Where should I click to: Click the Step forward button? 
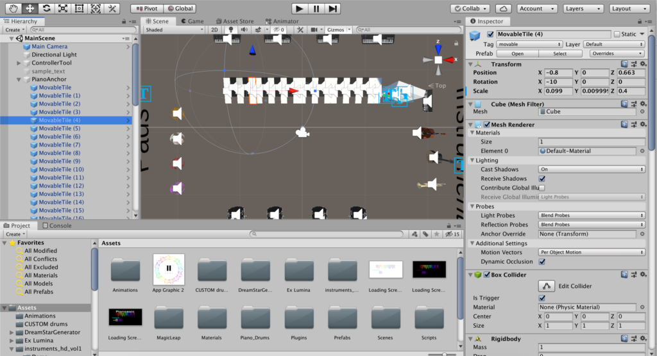click(332, 8)
